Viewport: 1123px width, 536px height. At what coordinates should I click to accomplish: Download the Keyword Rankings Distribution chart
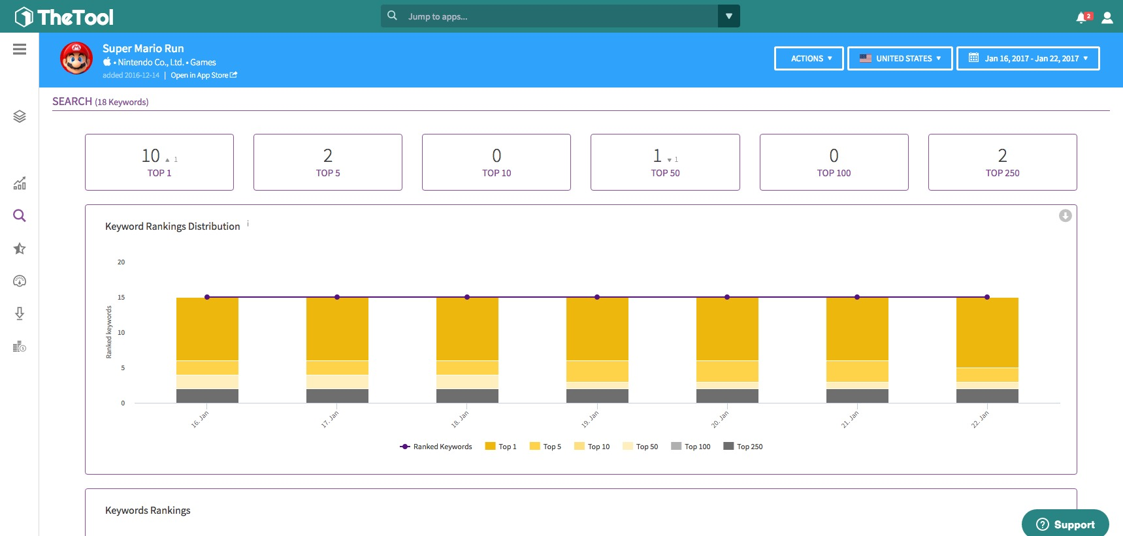pos(1065,215)
